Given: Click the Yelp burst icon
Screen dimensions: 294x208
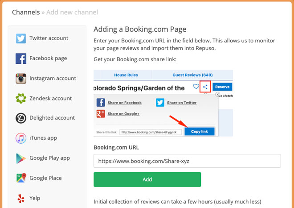Looking at the screenshot, I should tap(21, 198).
